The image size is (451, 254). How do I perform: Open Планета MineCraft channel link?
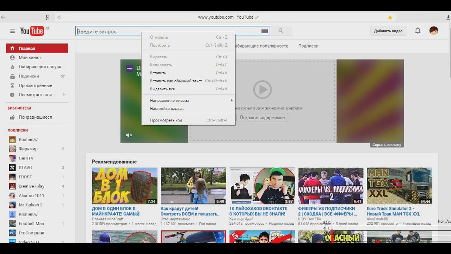coord(108,219)
